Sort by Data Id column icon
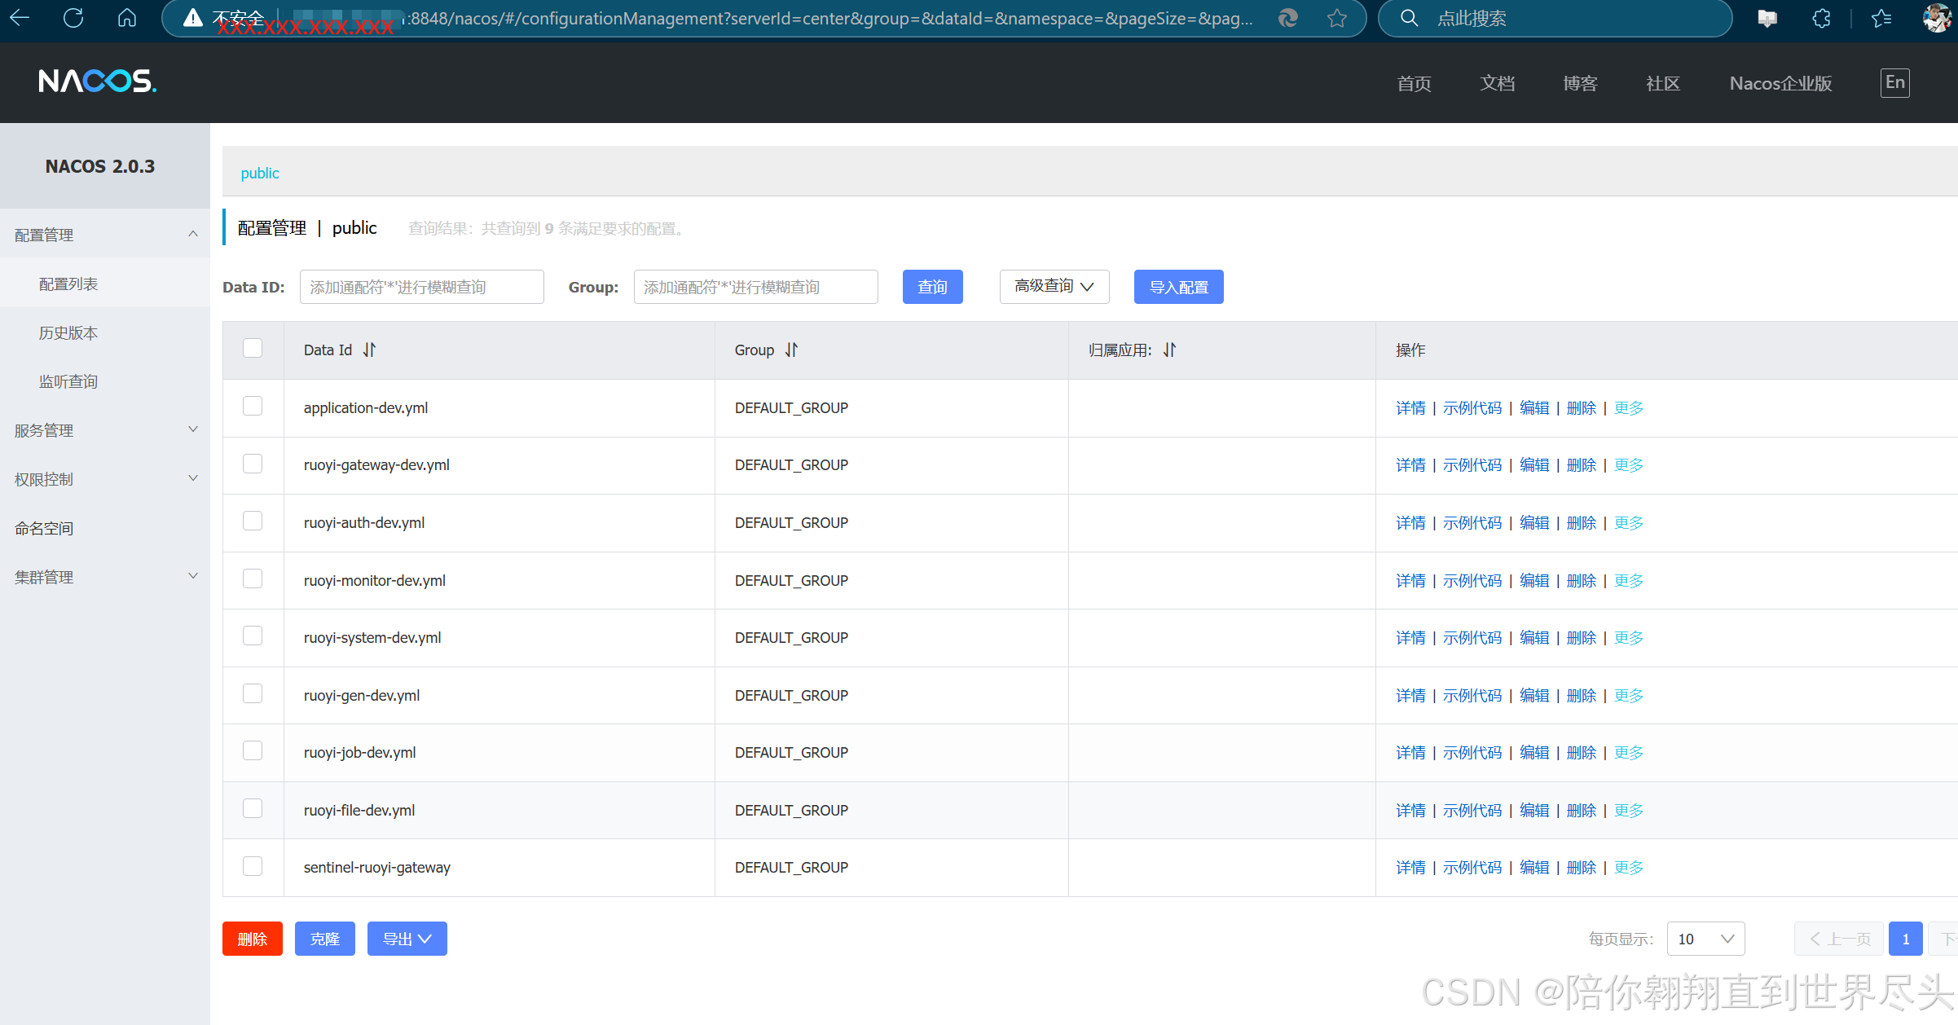 (x=370, y=350)
